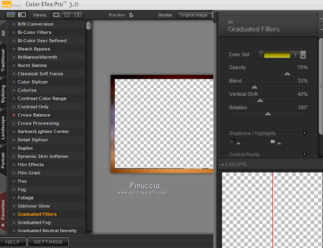Toggle favorite star for Graduated Filters
Image resolution: width=323 pixels, height=248 pixels.
click(x=14, y=214)
